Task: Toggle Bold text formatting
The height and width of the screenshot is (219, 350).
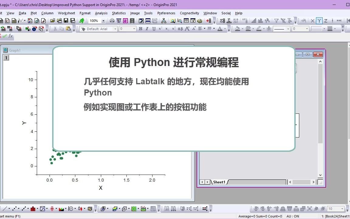Action: tap(140, 29)
